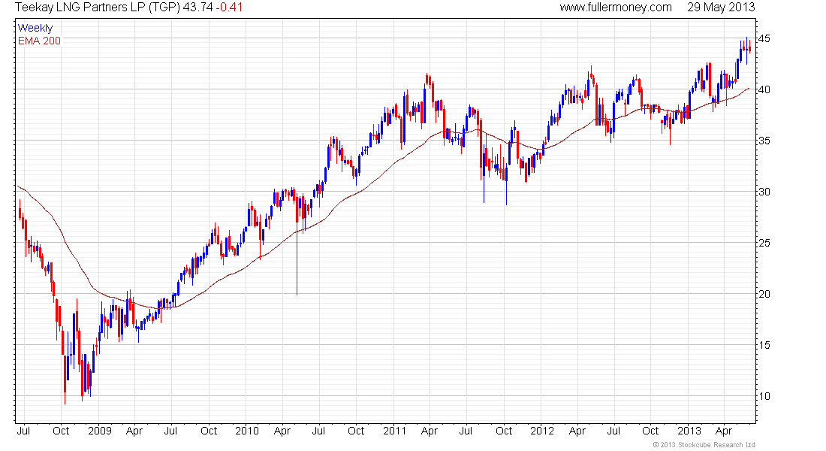Select the price value 43.74 in header
The width and height of the screenshot is (826, 451).
197,8
